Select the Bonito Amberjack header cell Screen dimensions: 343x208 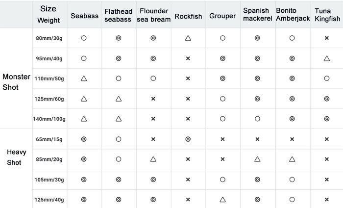click(293, 14)
